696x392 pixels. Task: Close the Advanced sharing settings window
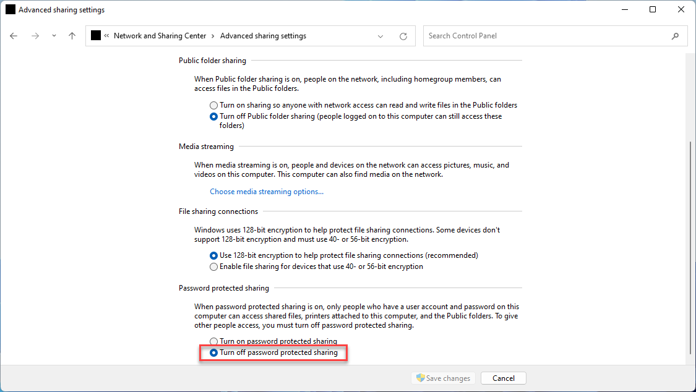click(x=681, y=9)
